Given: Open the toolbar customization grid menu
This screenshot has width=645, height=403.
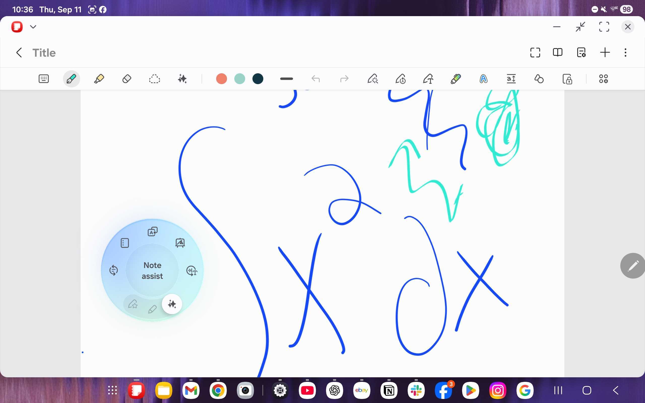Looking at the screenshot, I should 603,79.
